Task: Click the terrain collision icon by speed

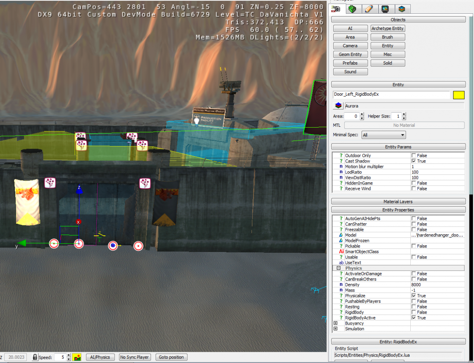Action: click(77, 357)
